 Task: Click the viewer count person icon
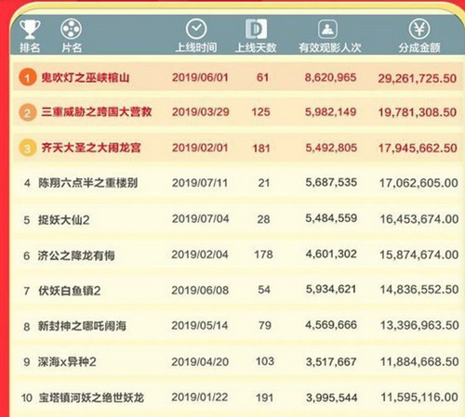(327, 29)
